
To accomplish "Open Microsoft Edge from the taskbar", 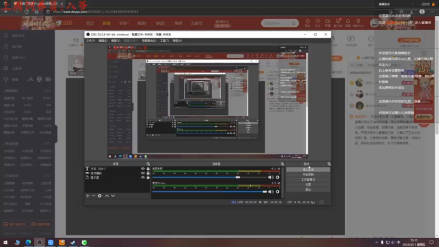I will pyautogui.click(x=29, y=243).
